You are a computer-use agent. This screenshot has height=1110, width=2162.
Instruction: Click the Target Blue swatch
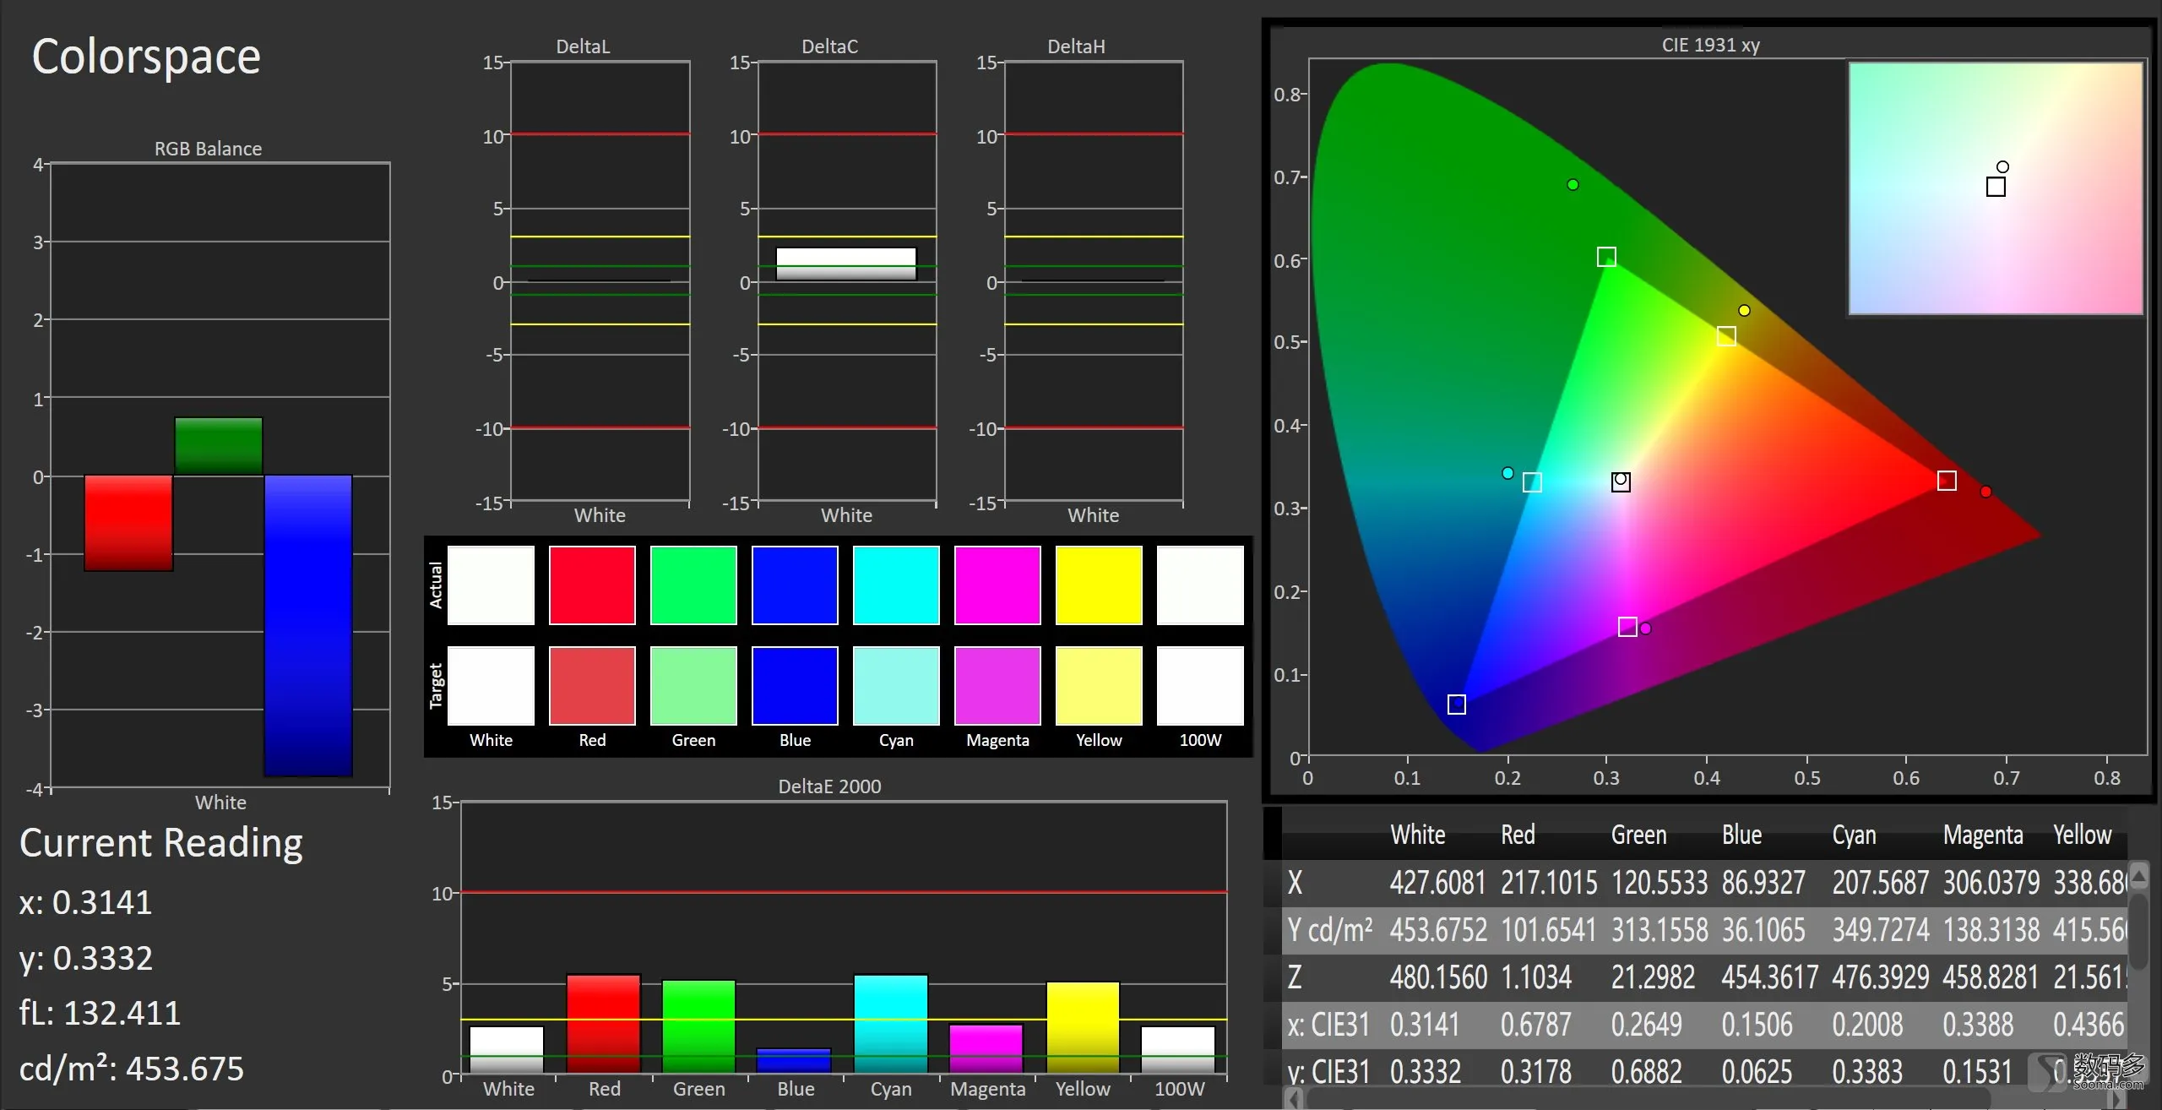(795, 686)
